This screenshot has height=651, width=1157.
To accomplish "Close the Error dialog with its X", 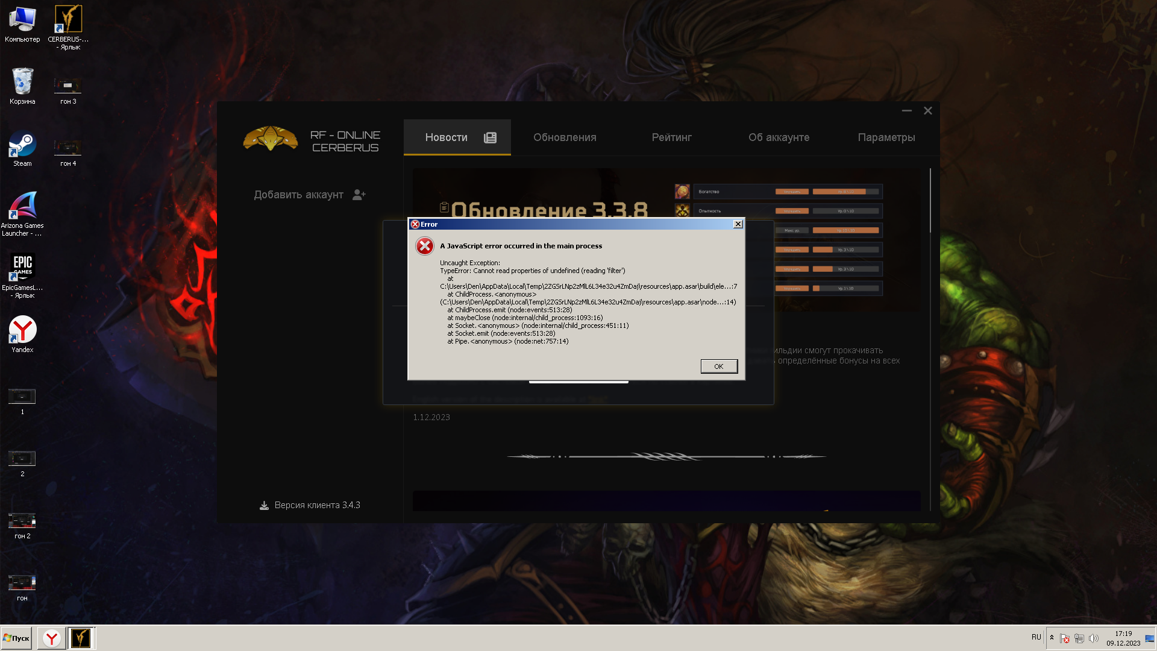I will [x=738, y=224].
